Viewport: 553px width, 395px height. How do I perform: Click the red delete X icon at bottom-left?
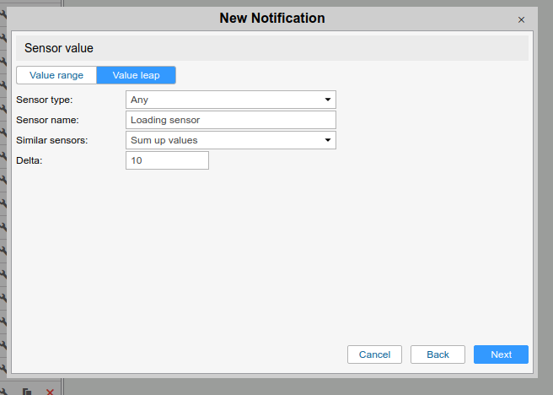(50, 392)
